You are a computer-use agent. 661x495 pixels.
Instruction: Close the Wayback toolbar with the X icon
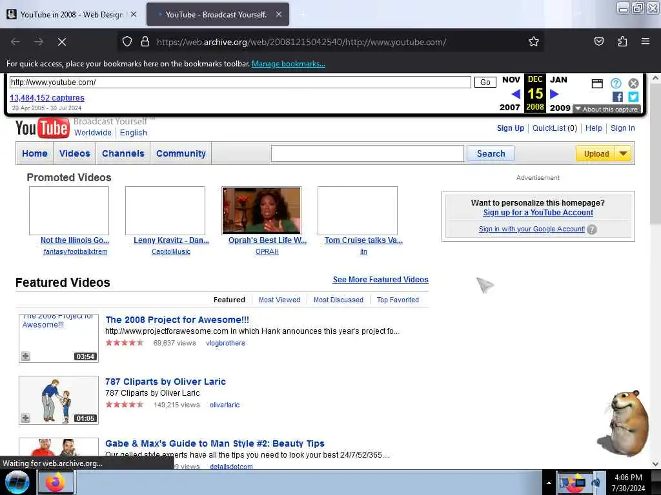click(x=633, y=83)
